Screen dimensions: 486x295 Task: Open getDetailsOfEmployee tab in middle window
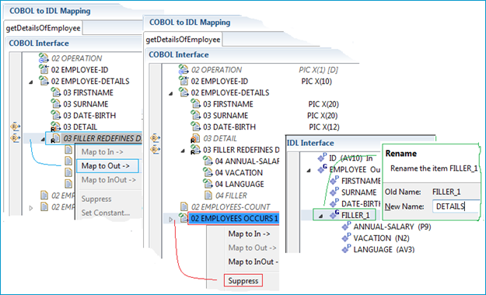(183, 40)
